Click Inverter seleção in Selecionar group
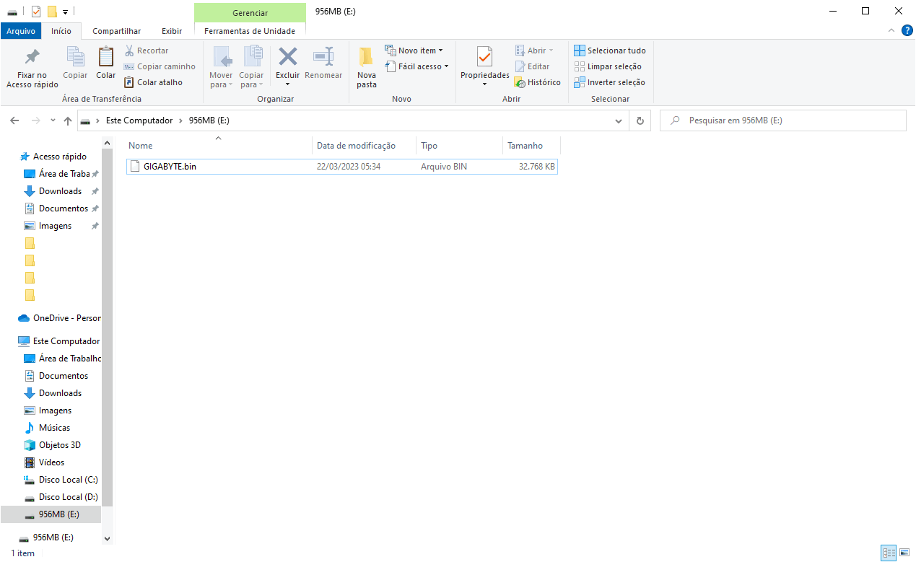The width and height of the screenshot is (916, 562). pos(610,82)
